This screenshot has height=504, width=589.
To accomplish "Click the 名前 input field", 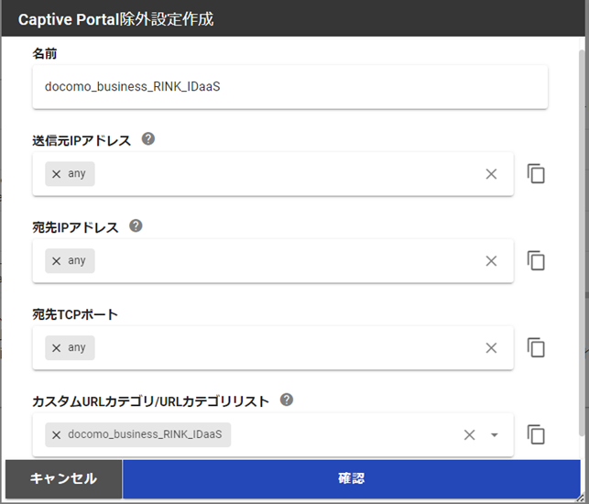I will coord(290,87).
